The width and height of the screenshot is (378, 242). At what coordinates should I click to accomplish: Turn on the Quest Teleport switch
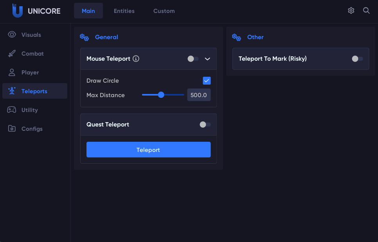[205, 125]
